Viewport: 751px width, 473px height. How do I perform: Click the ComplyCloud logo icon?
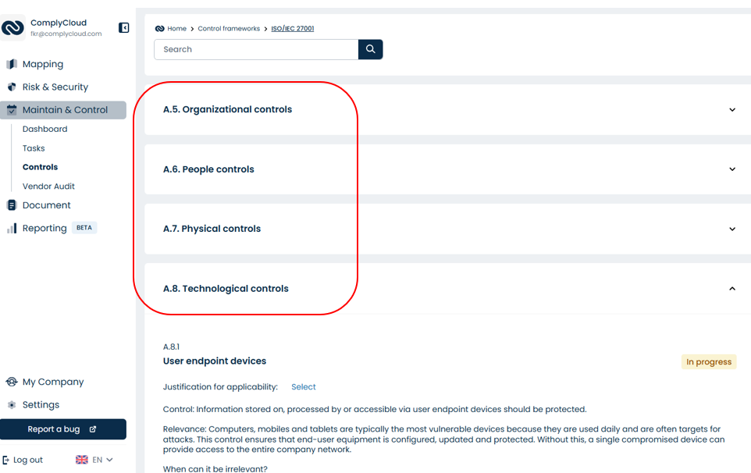point(13,27)
